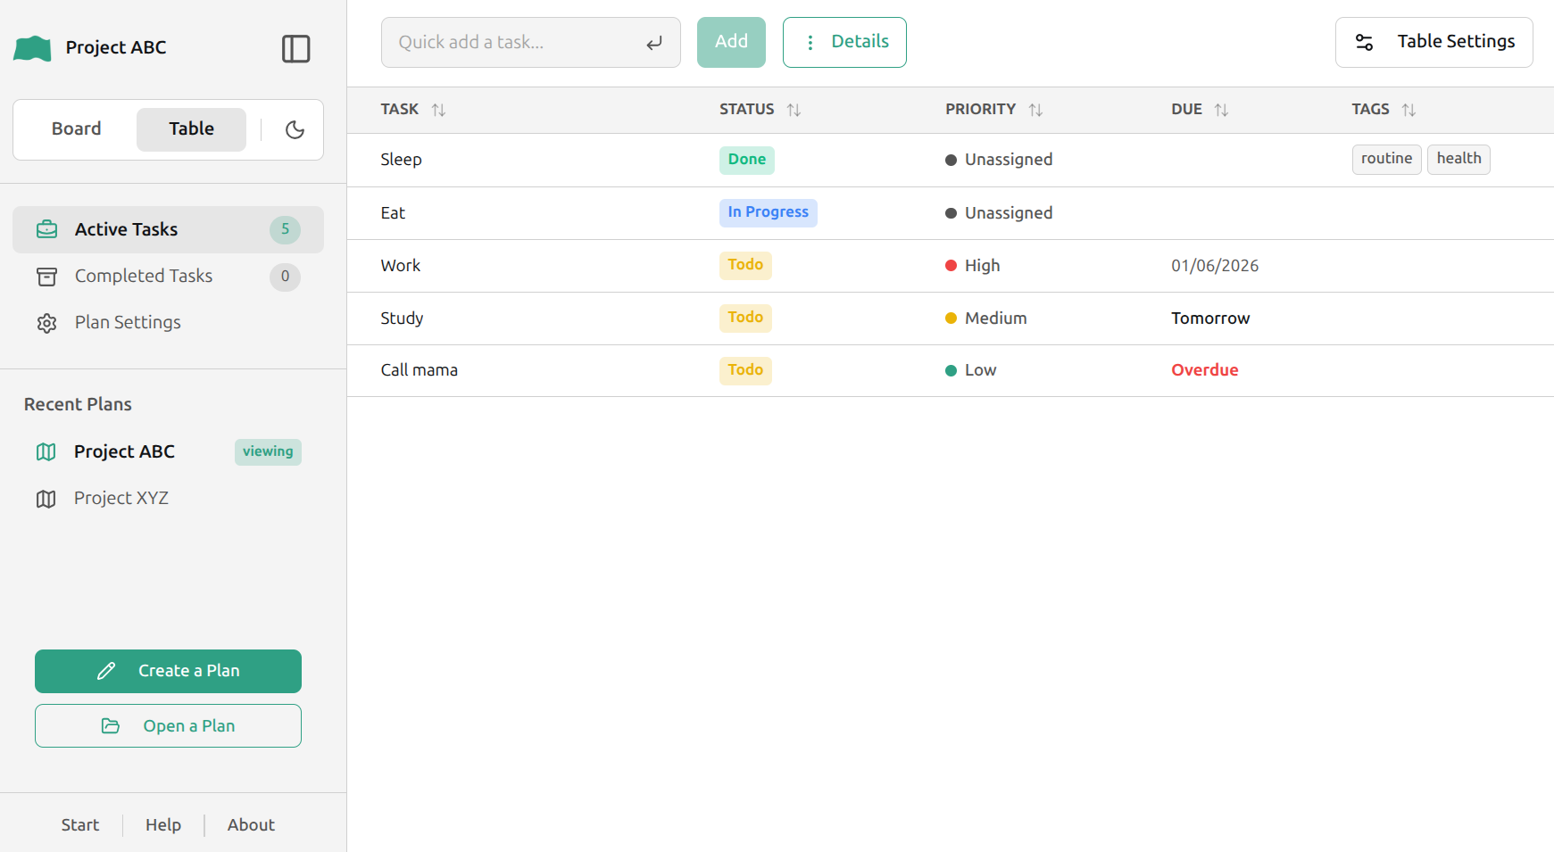1554x852 pixels.
Task: Select Project XYZ from recent plans
Action: pos(168,499)
